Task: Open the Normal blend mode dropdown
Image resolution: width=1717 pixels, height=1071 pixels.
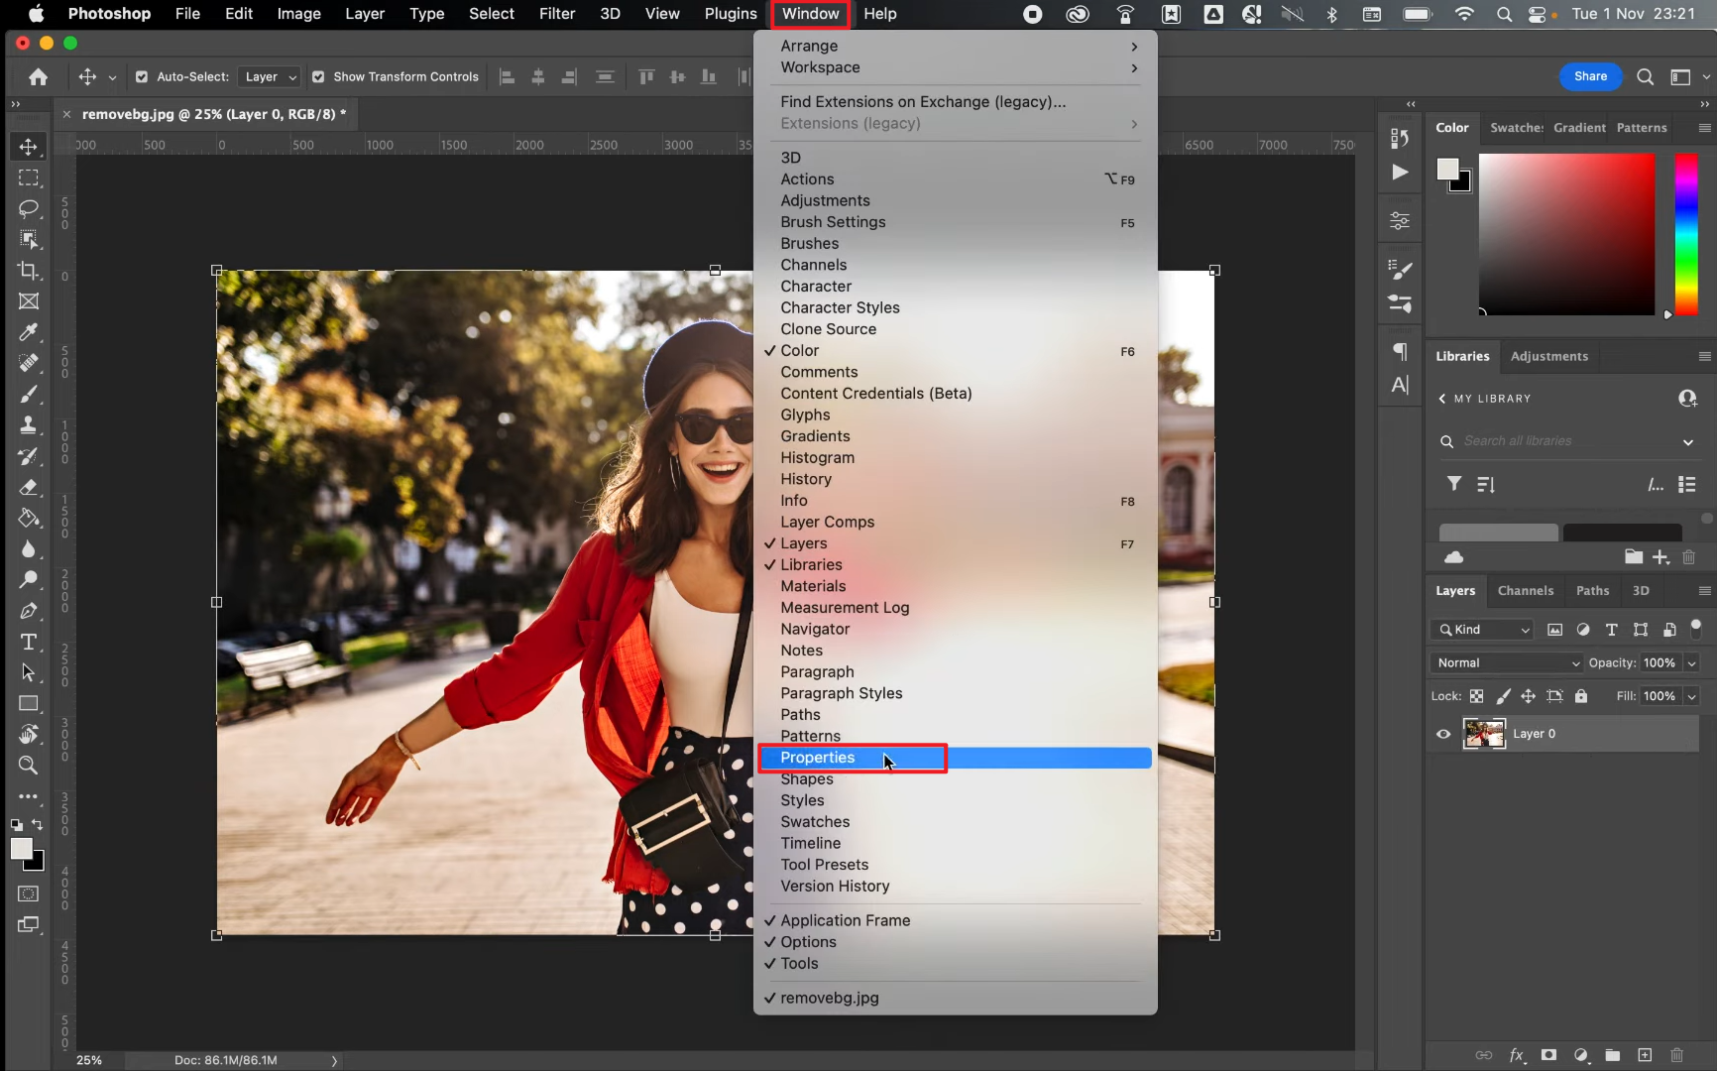Action: pos(1505,662)
